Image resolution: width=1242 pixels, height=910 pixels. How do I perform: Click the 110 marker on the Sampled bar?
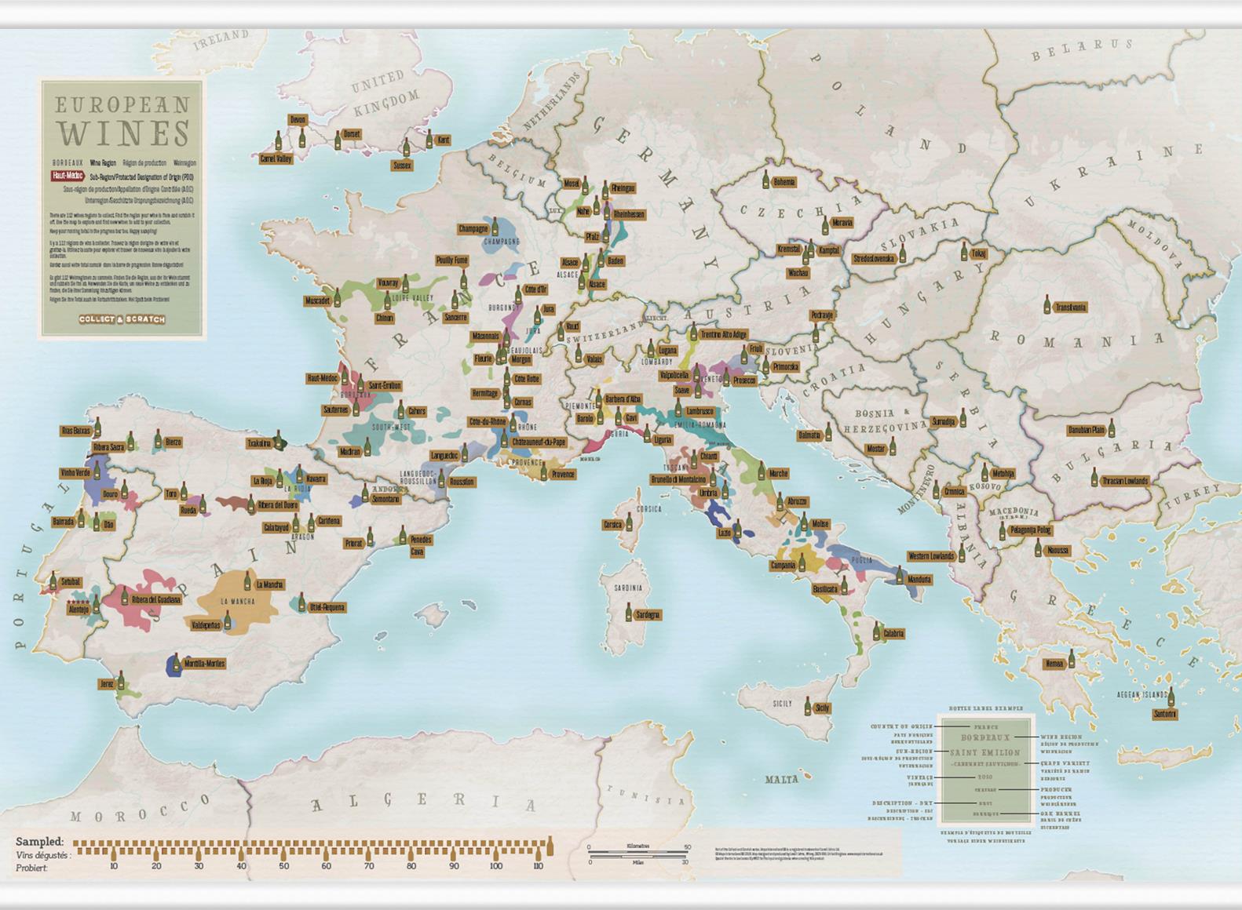pos(538,866)
